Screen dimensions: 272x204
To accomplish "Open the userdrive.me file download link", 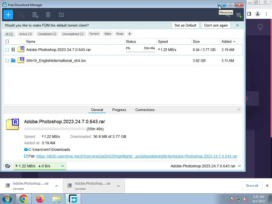I will coord(137,156).
